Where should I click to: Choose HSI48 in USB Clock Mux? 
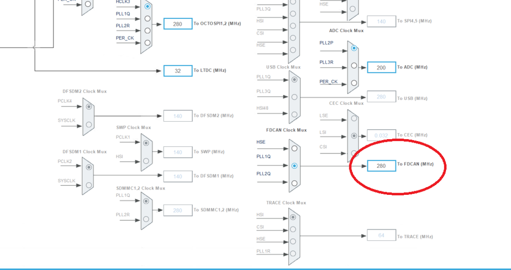295,115
